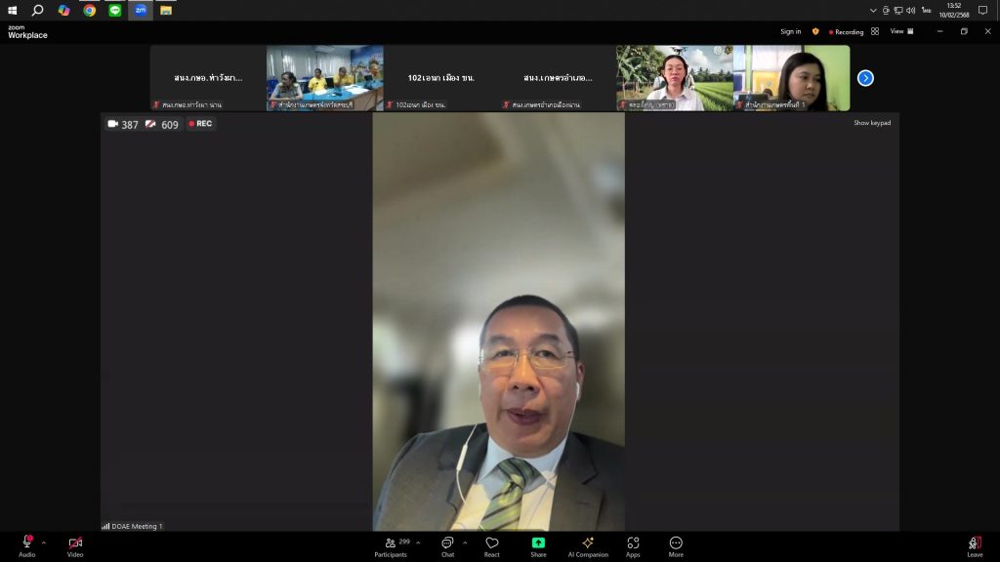Click the meeting security shield icon

tap(815, 31)
